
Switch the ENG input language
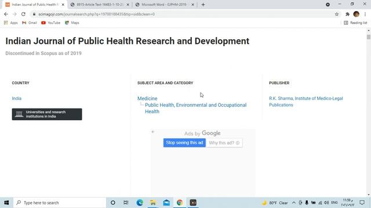pos(334,203)
